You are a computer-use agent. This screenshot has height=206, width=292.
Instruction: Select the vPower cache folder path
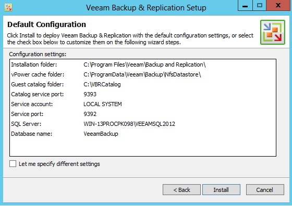pos(142,74)
